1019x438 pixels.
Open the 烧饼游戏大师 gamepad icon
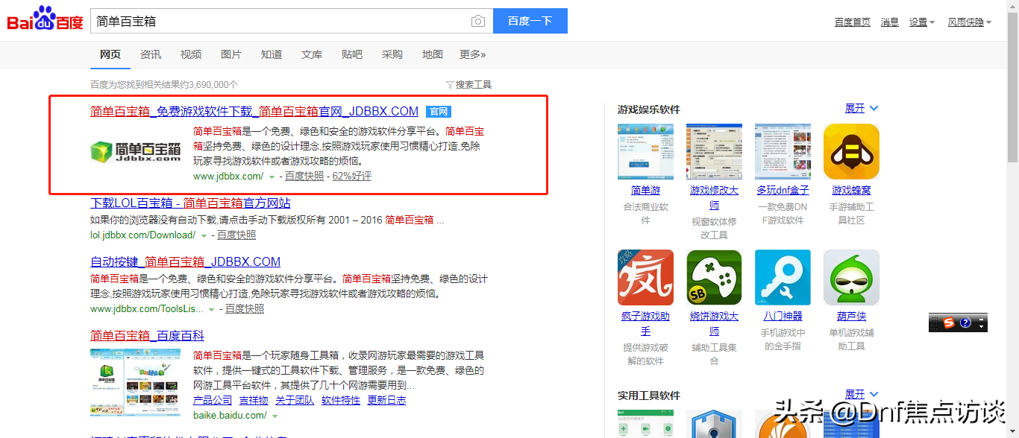tap(714, 277)
